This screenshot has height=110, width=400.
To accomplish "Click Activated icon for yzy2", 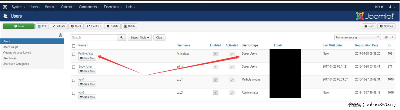I will coord(232,93).
